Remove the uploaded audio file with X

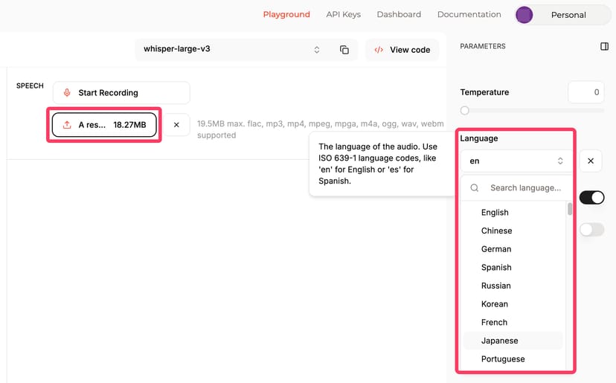[x=176, y=125]
